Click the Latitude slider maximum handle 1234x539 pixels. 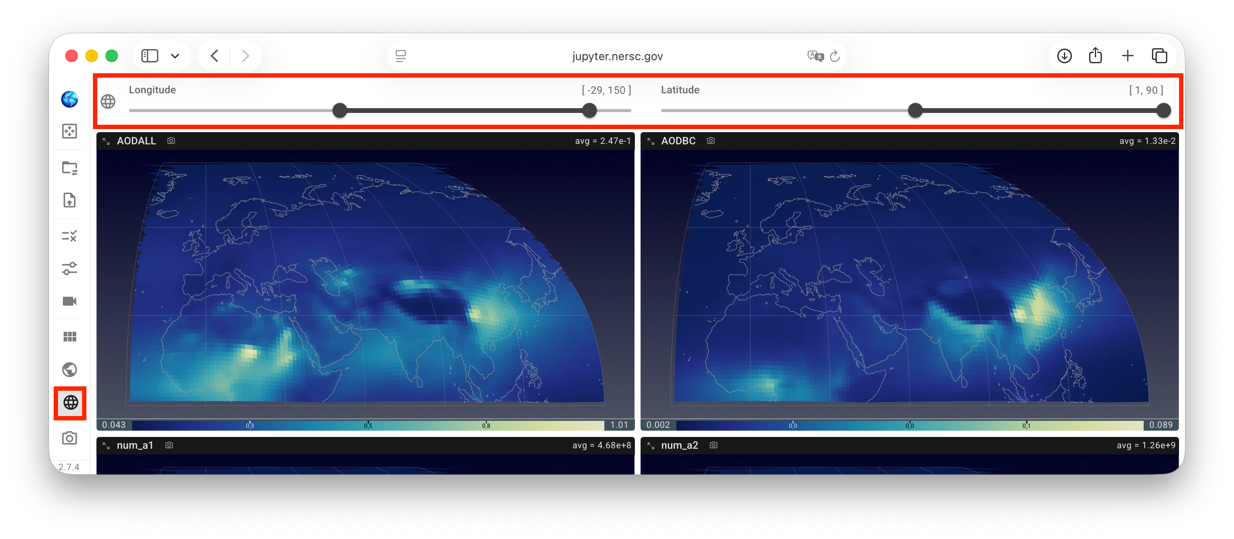coord(1163,111)
